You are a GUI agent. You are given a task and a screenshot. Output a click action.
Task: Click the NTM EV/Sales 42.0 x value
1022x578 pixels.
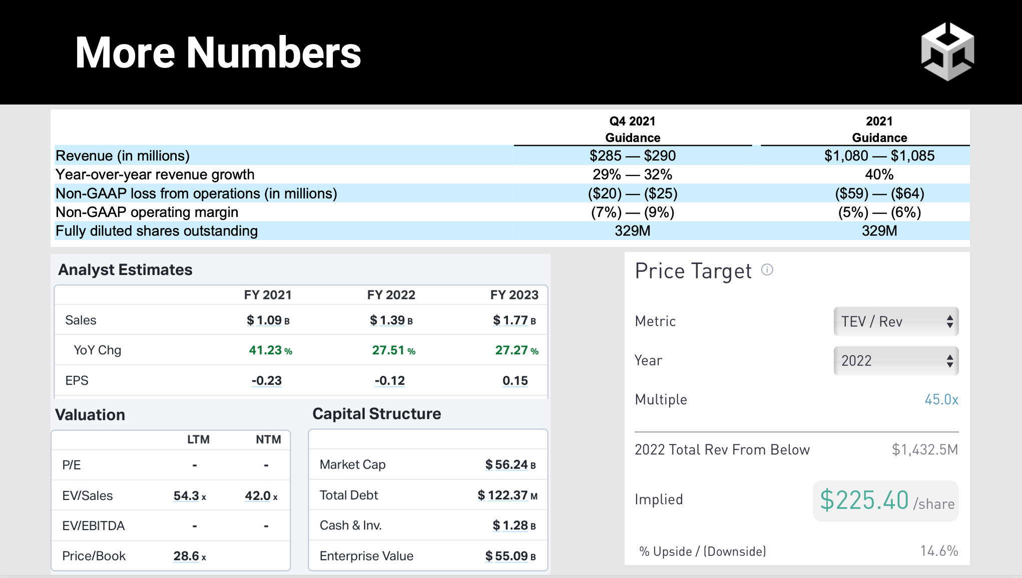[261, 496]
